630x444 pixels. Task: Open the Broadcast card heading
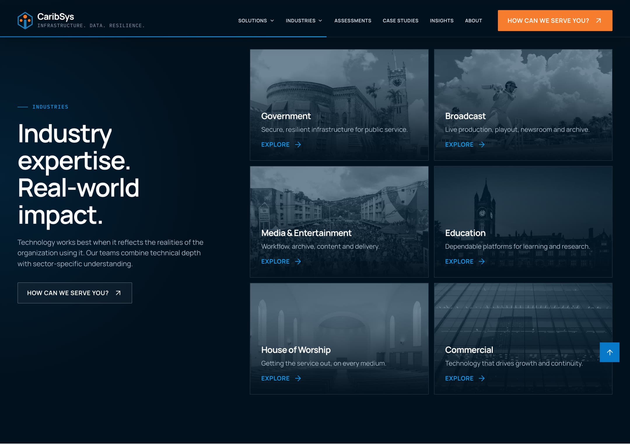[x=465, y=116]
